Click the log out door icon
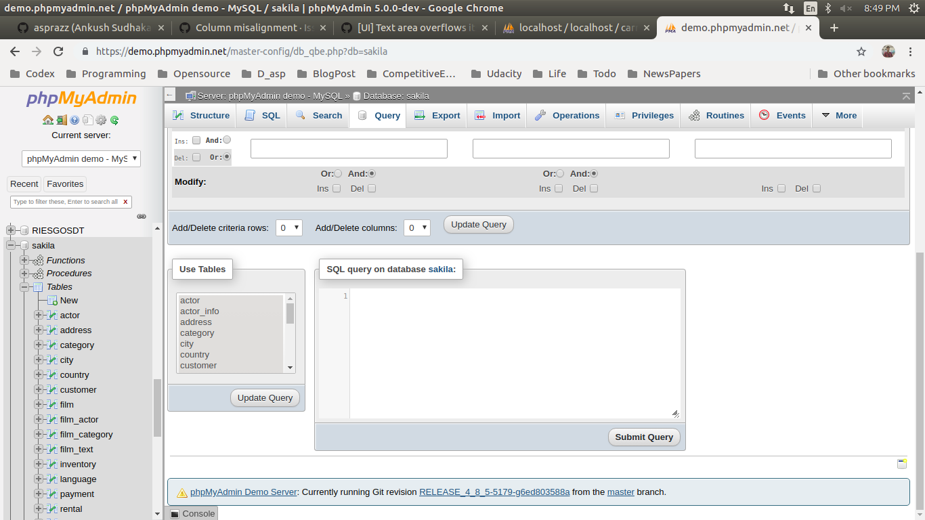Image resolution: width=925 pixels, height=520 pixels. [62, 120]
